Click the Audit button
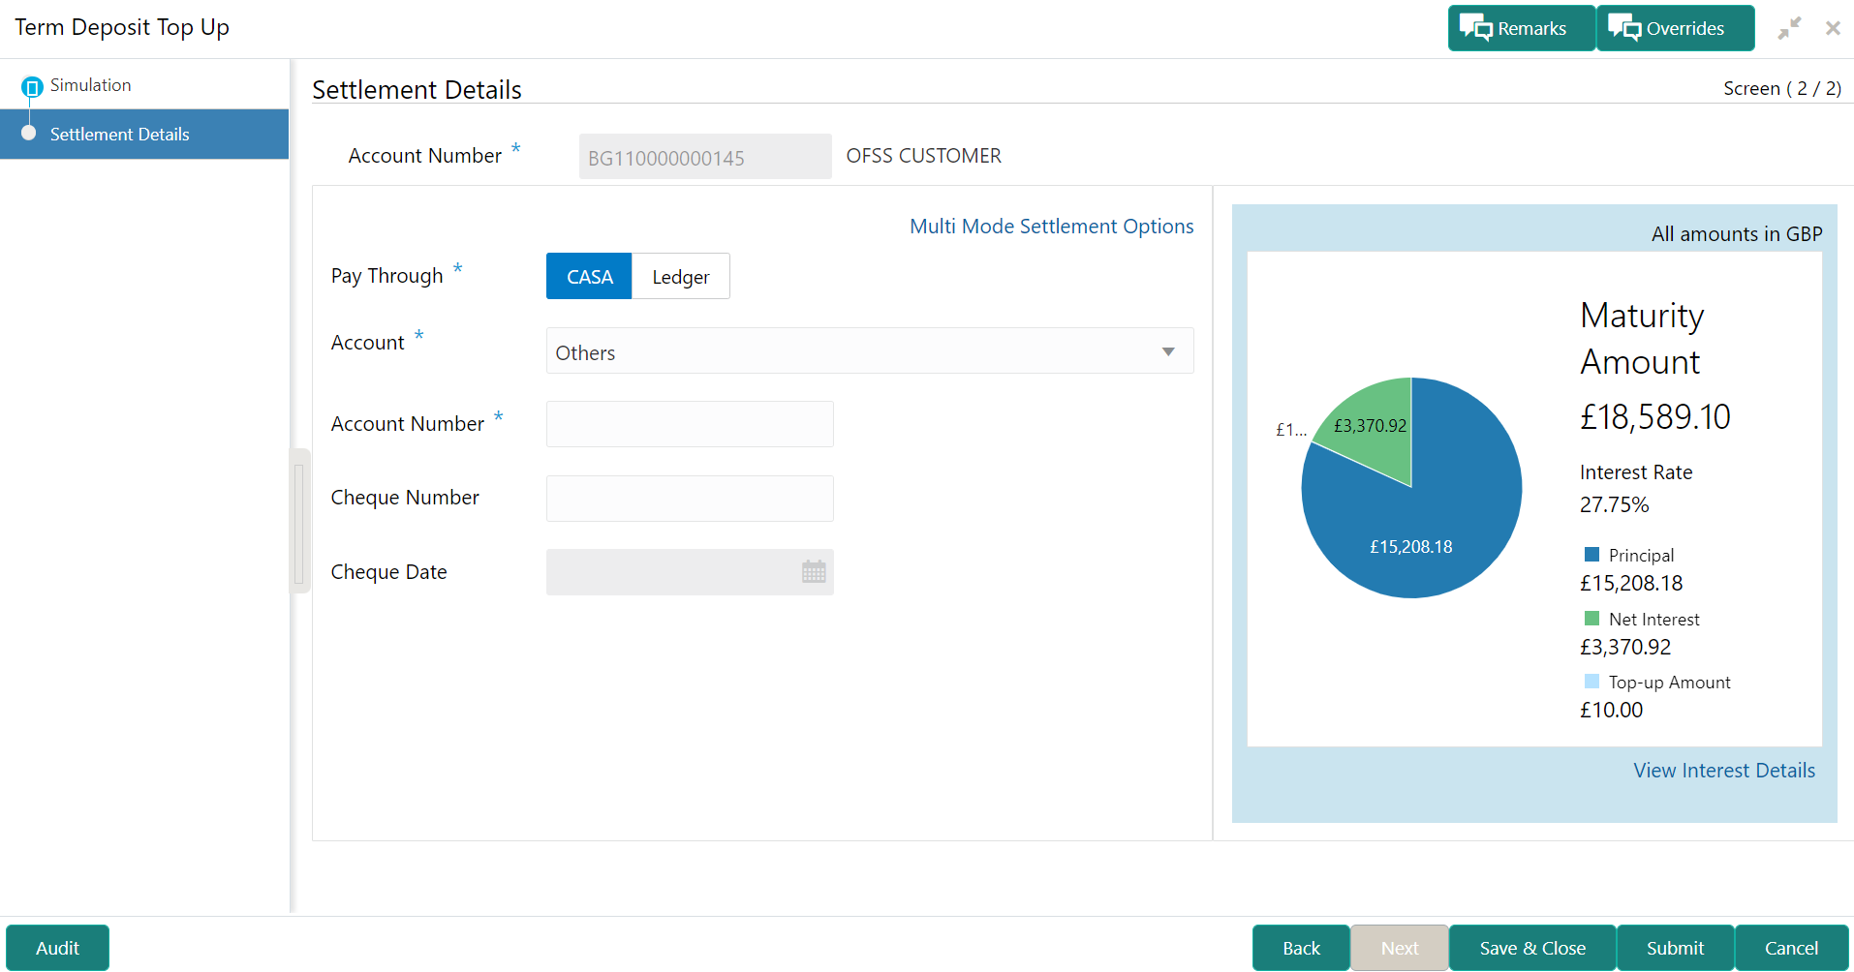This screenshot has height=972, width=1854. [x=57, y=948]
